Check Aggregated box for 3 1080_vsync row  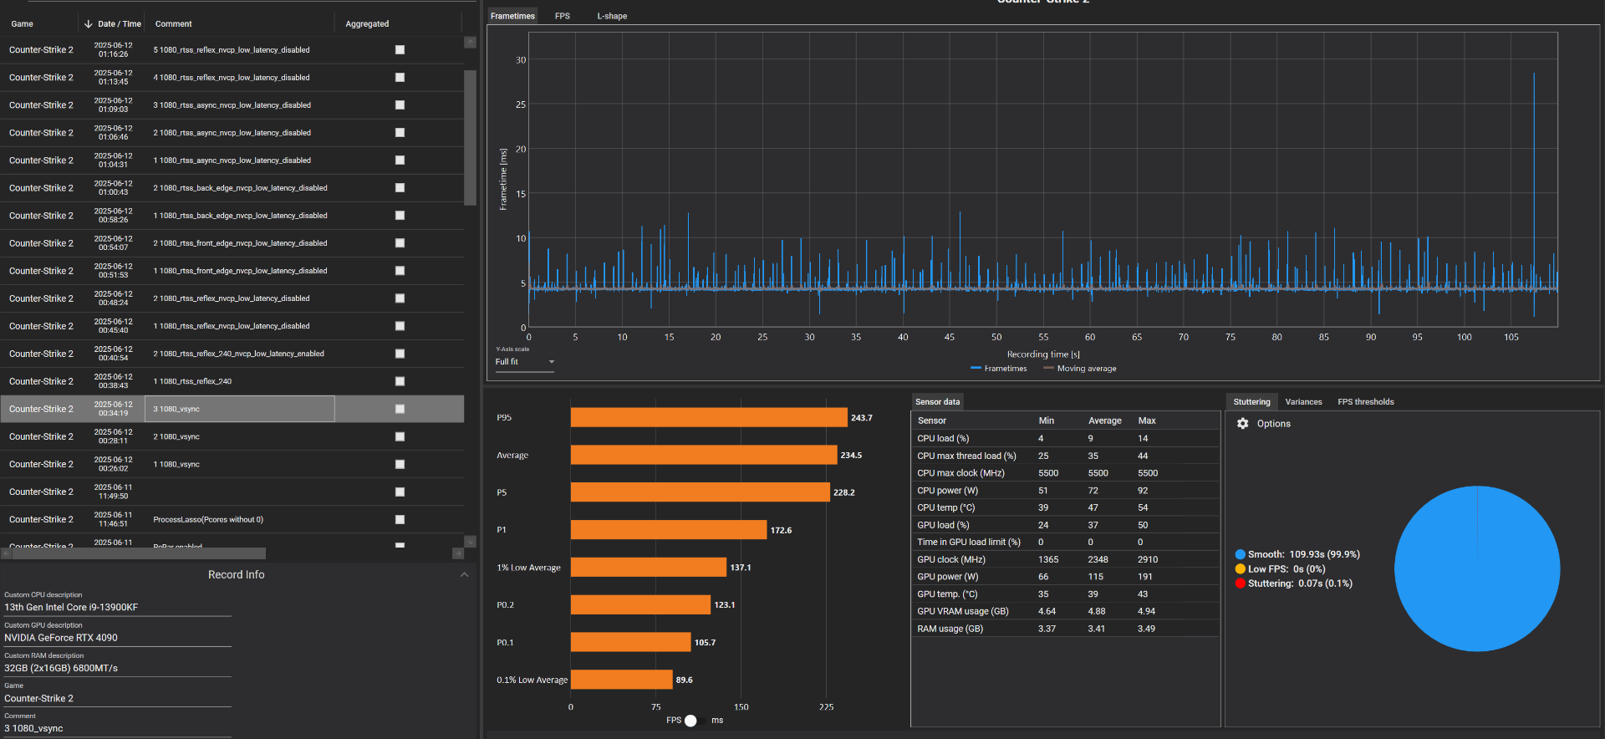tap(400, 409)
